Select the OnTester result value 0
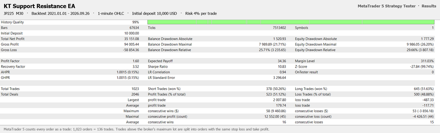The image size is (440, 133). coord(433,72)
